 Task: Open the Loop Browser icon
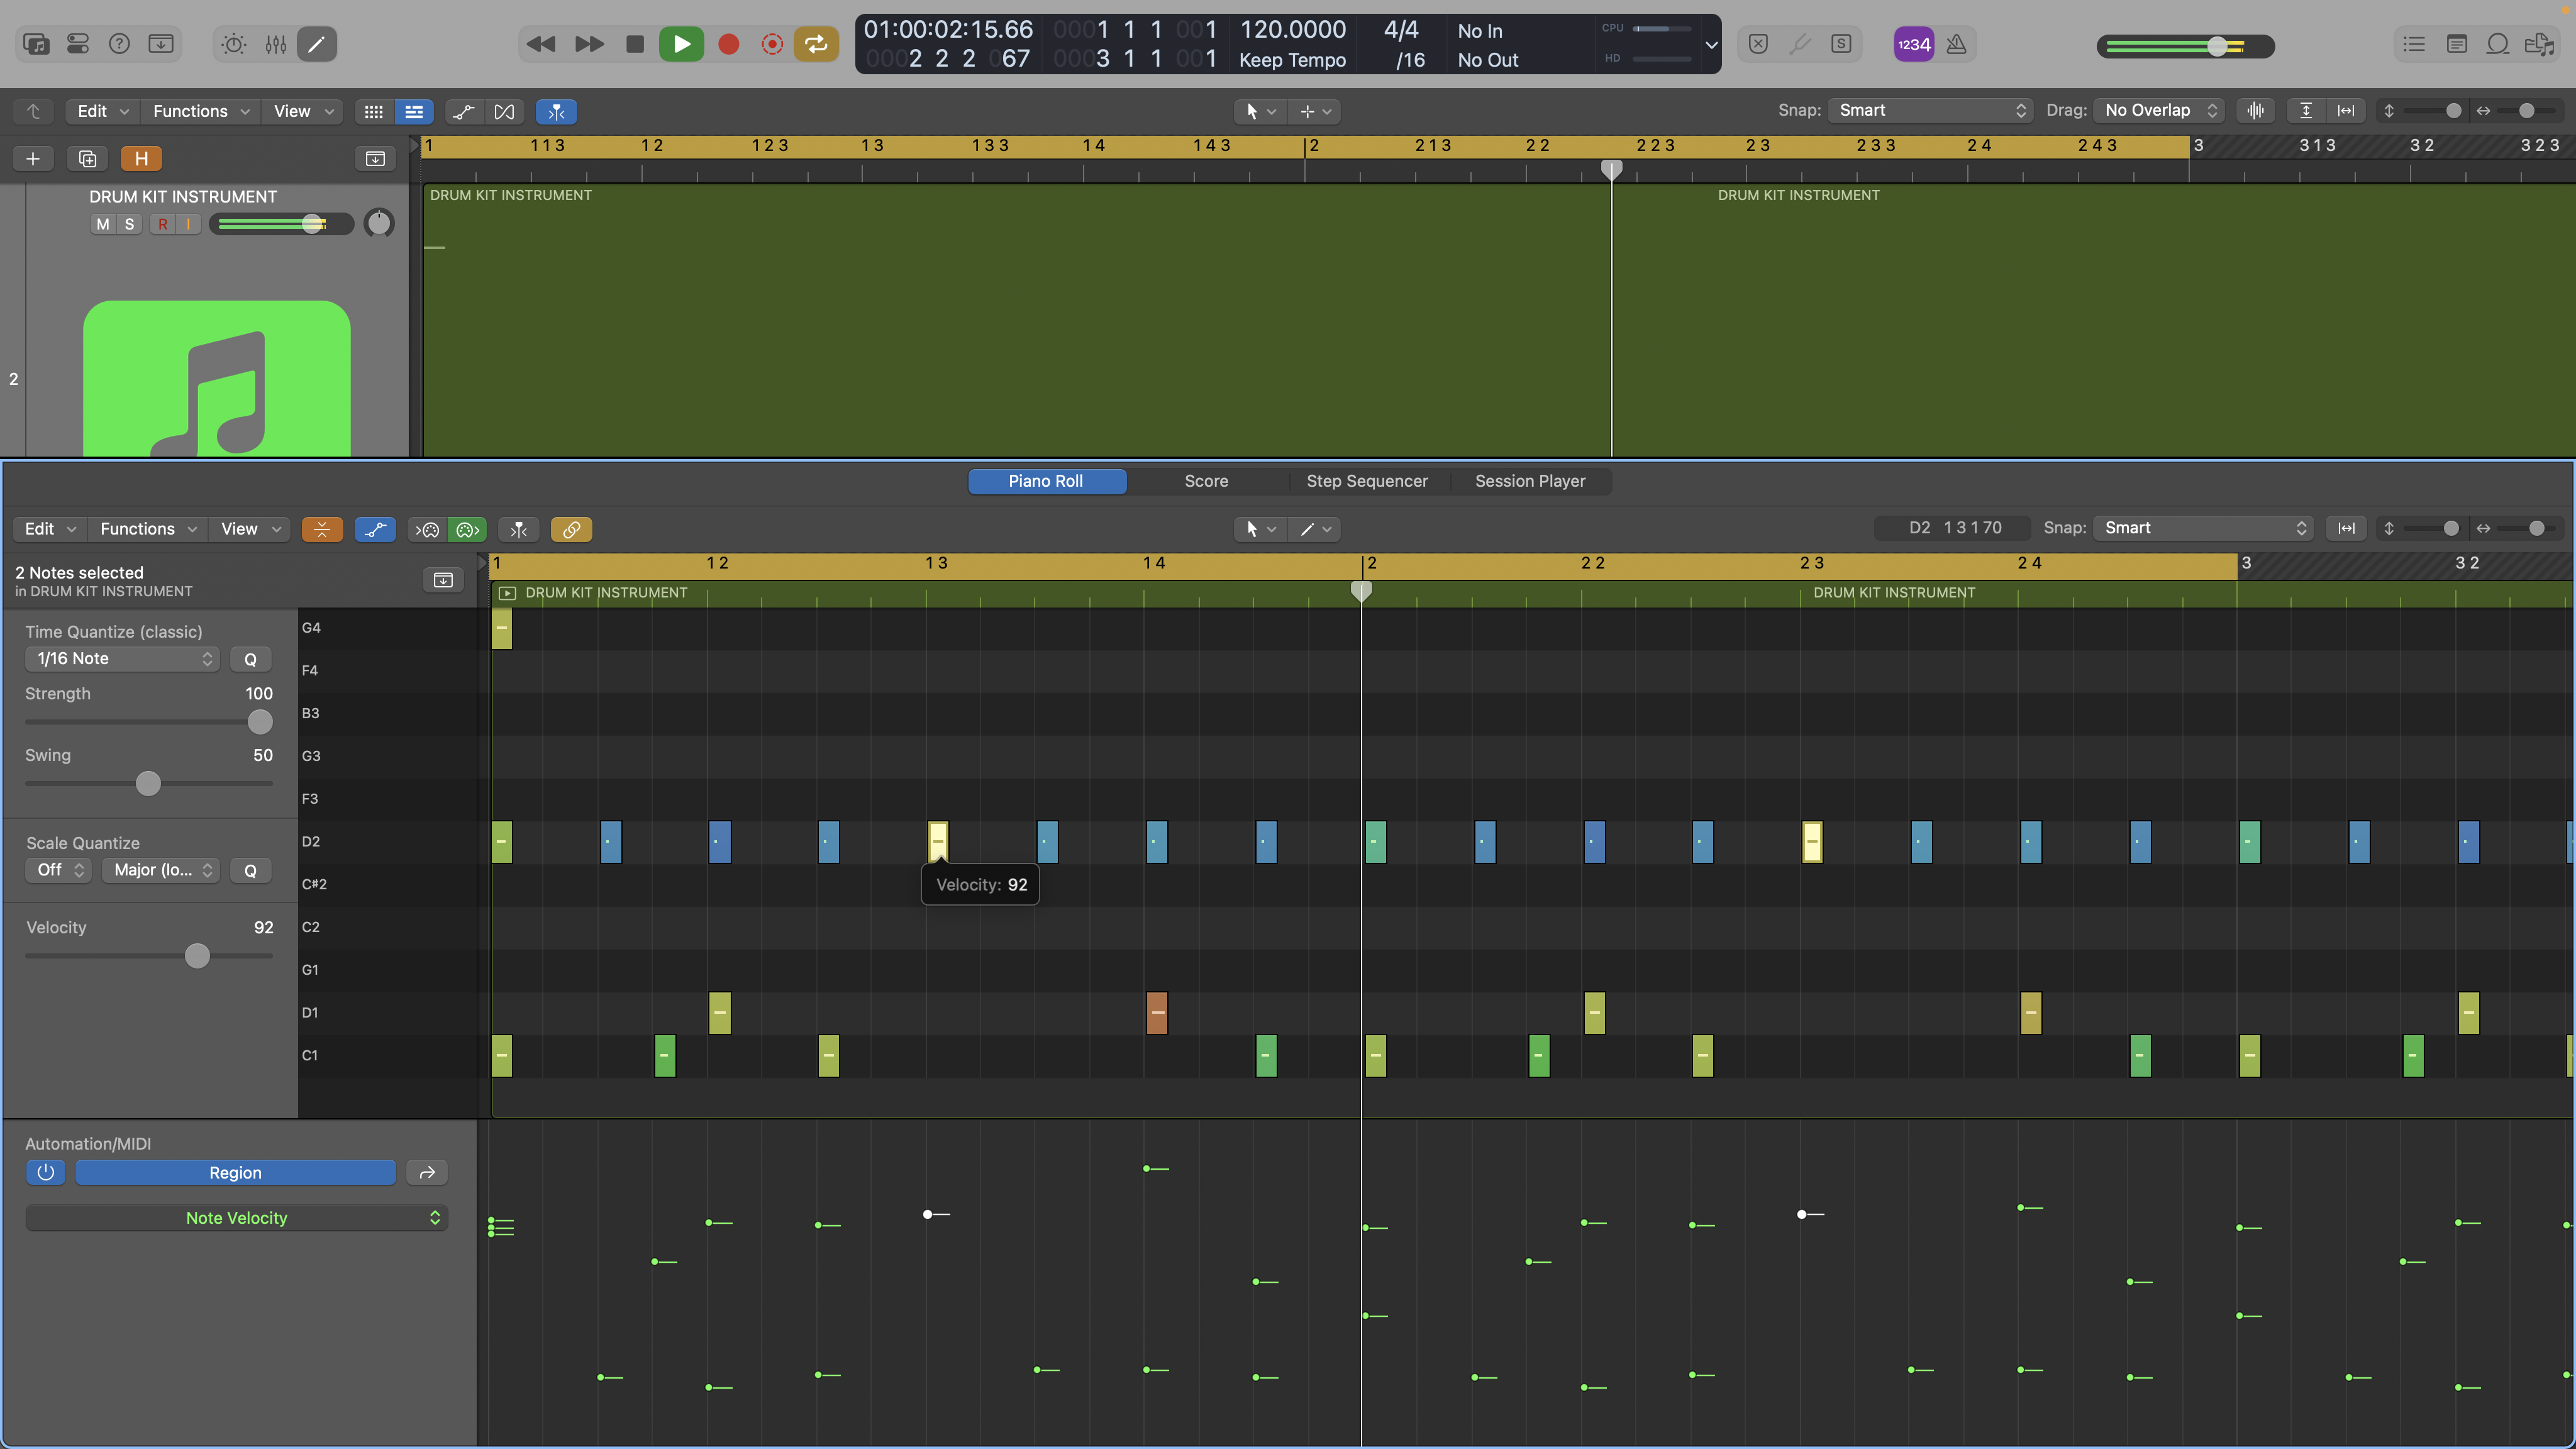tap(2498, 44)
